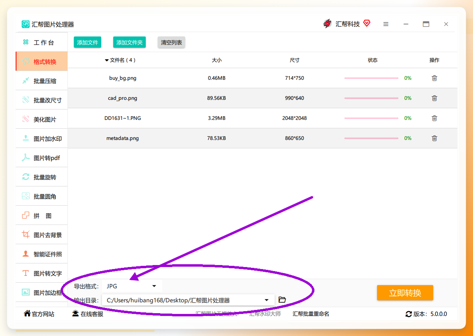Click the 批量旋转 rotate arrows icon
The height and width of the screenshot is (336, 473).
(x=26, y=177)
